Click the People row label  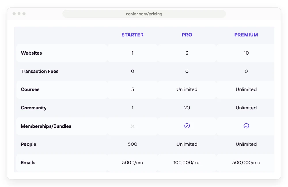tap(29, 144)
